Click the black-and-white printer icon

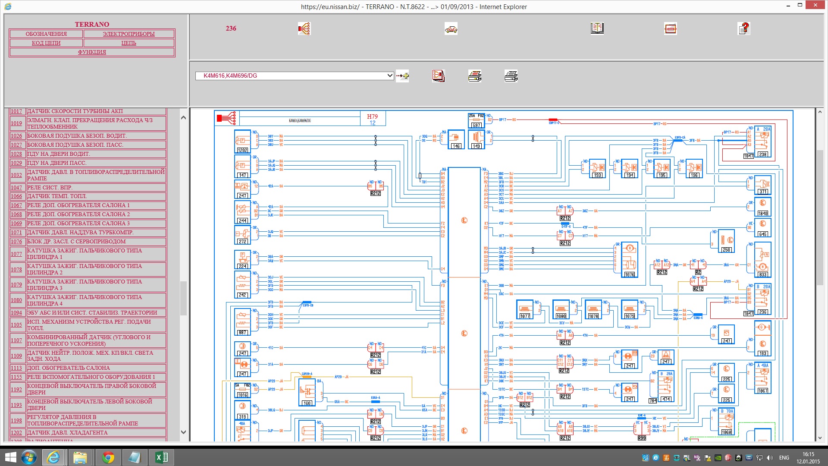(511, 76)
